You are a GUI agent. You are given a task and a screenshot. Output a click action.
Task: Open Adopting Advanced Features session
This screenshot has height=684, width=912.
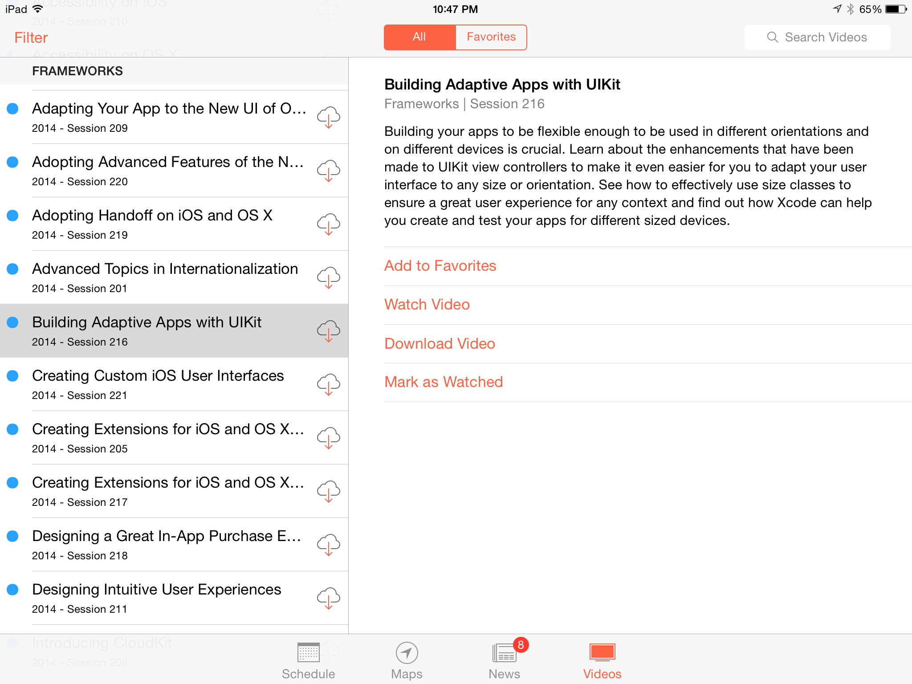tap(174, 171)
